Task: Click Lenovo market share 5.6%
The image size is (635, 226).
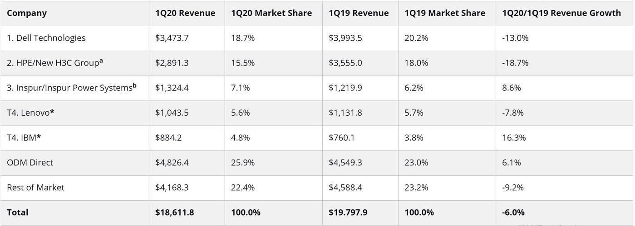Action: (x=241, y=113)
